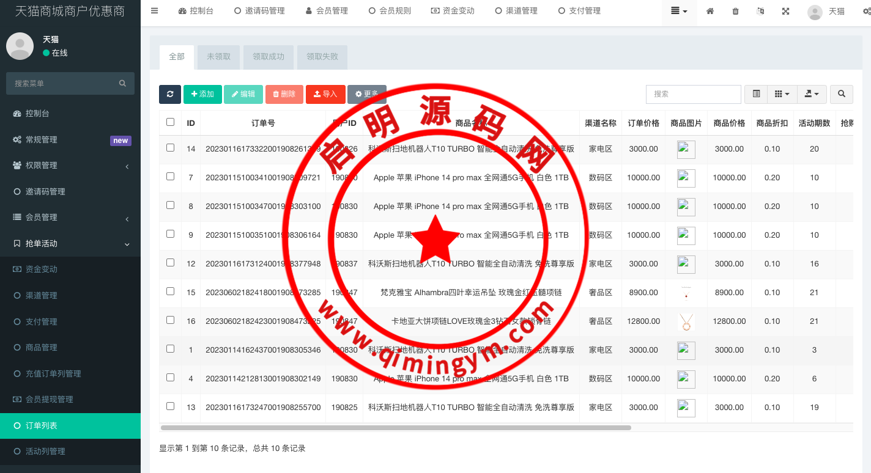Viewport: 871px width, 473px height.
Task: Switch to the 领取成功 tab
Action: point(268,57)
